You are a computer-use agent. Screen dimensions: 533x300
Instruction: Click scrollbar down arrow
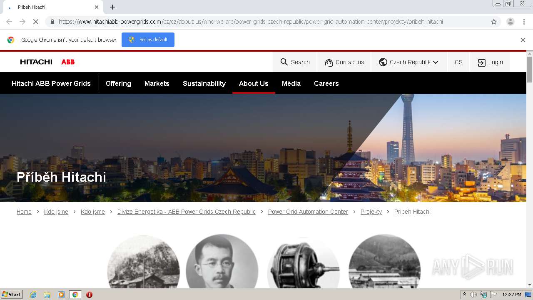(x=530, y=285)
